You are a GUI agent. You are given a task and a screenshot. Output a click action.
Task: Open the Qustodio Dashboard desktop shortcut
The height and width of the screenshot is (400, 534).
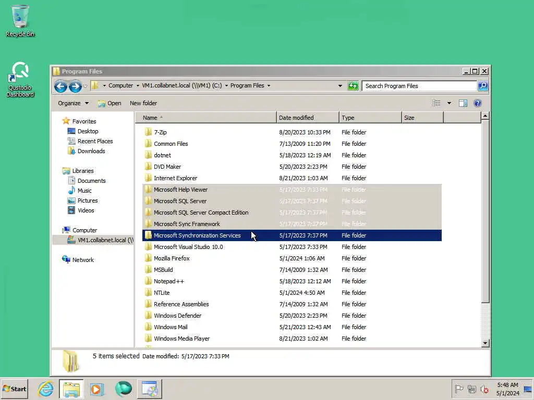click(20, 79)
